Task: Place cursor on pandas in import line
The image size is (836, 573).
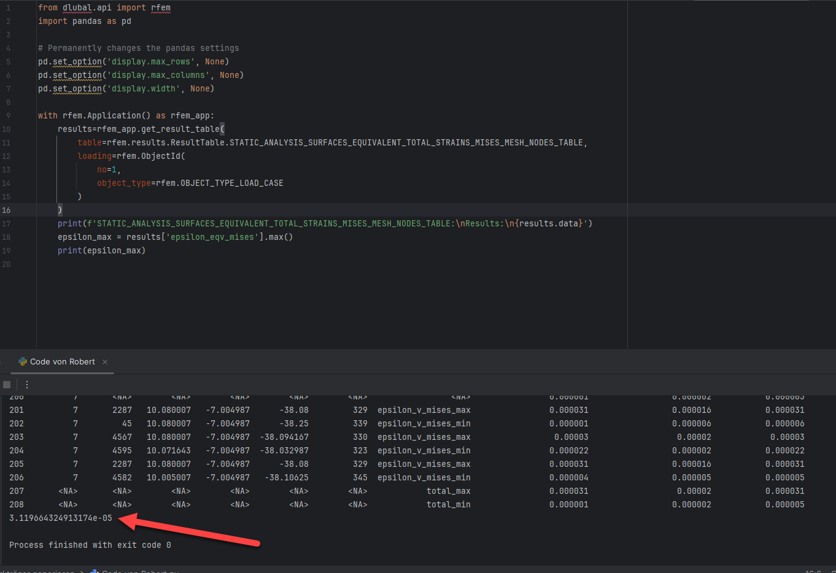Action: tap(87, 21)
